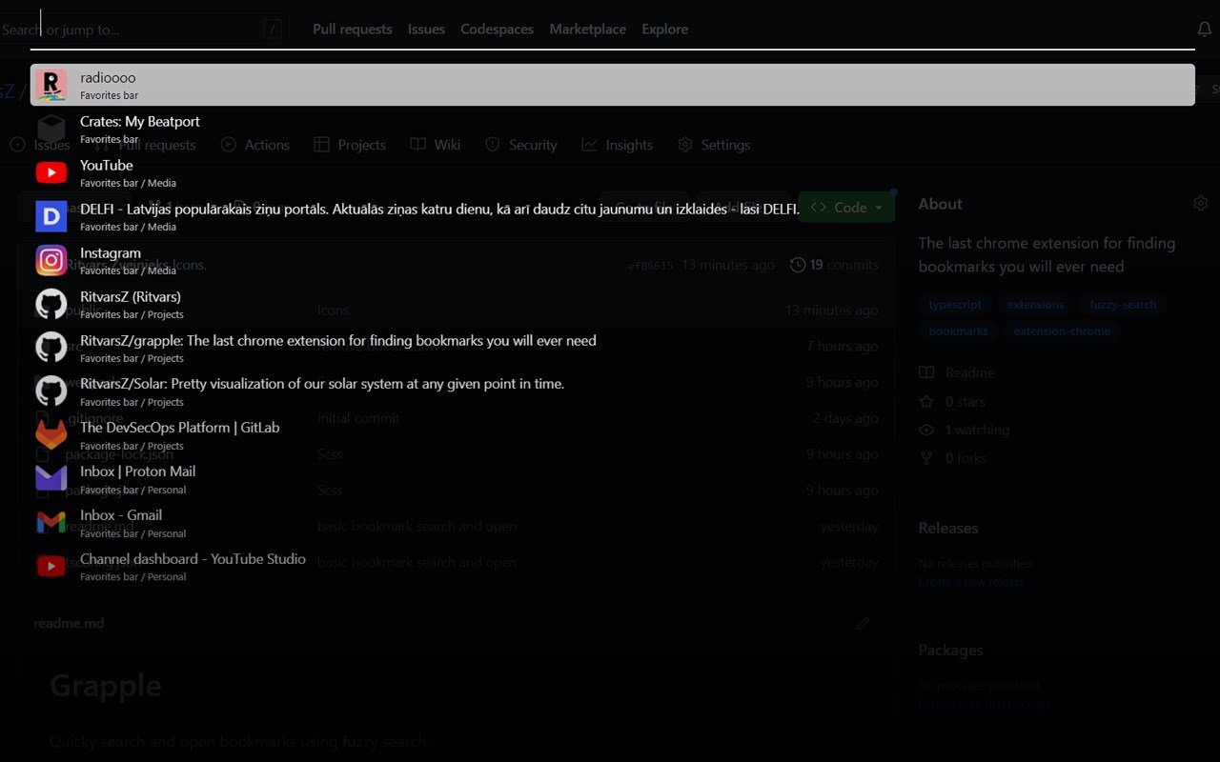This screenshot has width=1220, height=762.
Task: Open the GitLab DevSecOps bookmark icon
Action: [51, 435]
